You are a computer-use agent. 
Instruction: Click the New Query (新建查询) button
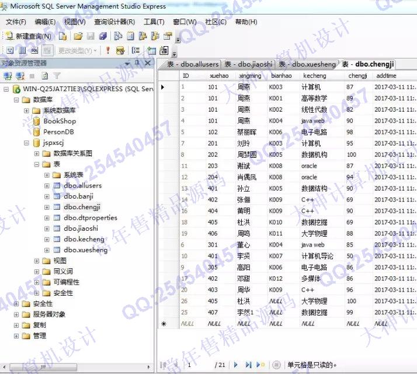(29, 36)
